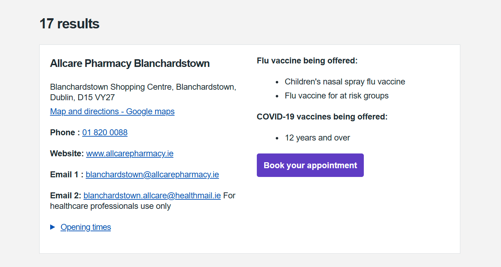Click the bold Website label
The image size is (501, 267).
[67, 153]
